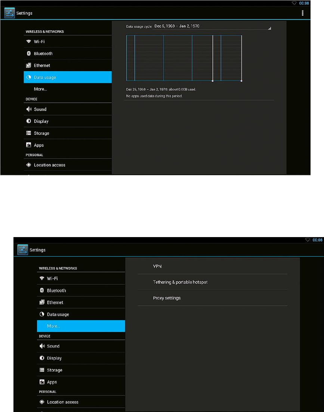Select Bluetooth label in top screen sidebar

click(x=43, y=54)
